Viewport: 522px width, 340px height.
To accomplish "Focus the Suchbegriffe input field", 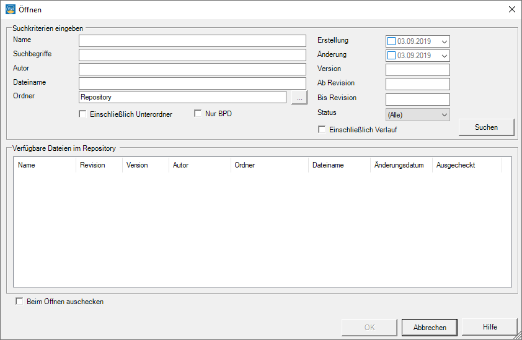I will click(192, 55).
